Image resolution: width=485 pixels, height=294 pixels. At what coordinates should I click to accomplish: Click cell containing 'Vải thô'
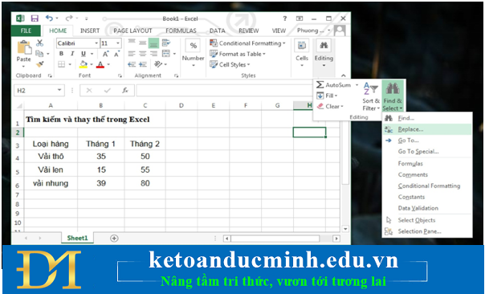tap(51, 157)
